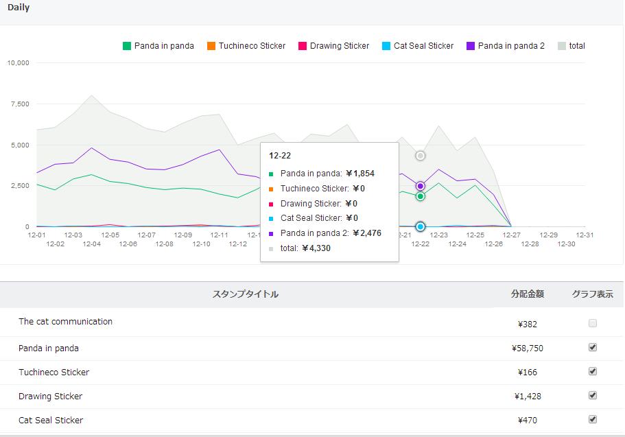Click the Panda in panda 2 legend label
Screen dimensions: 625x437
[511, 46]
